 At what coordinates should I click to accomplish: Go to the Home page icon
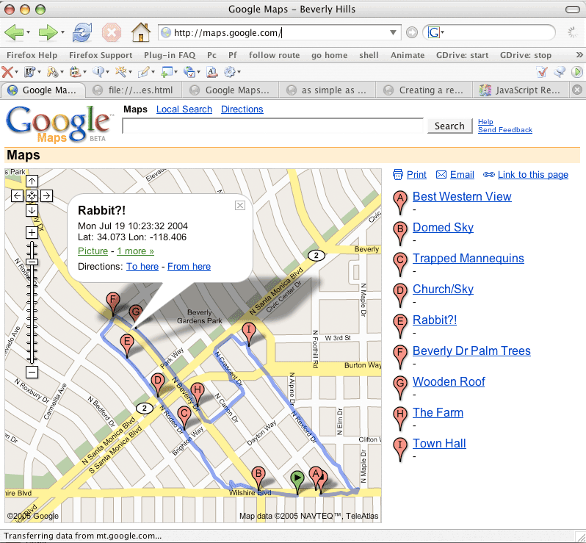point(140,32)
